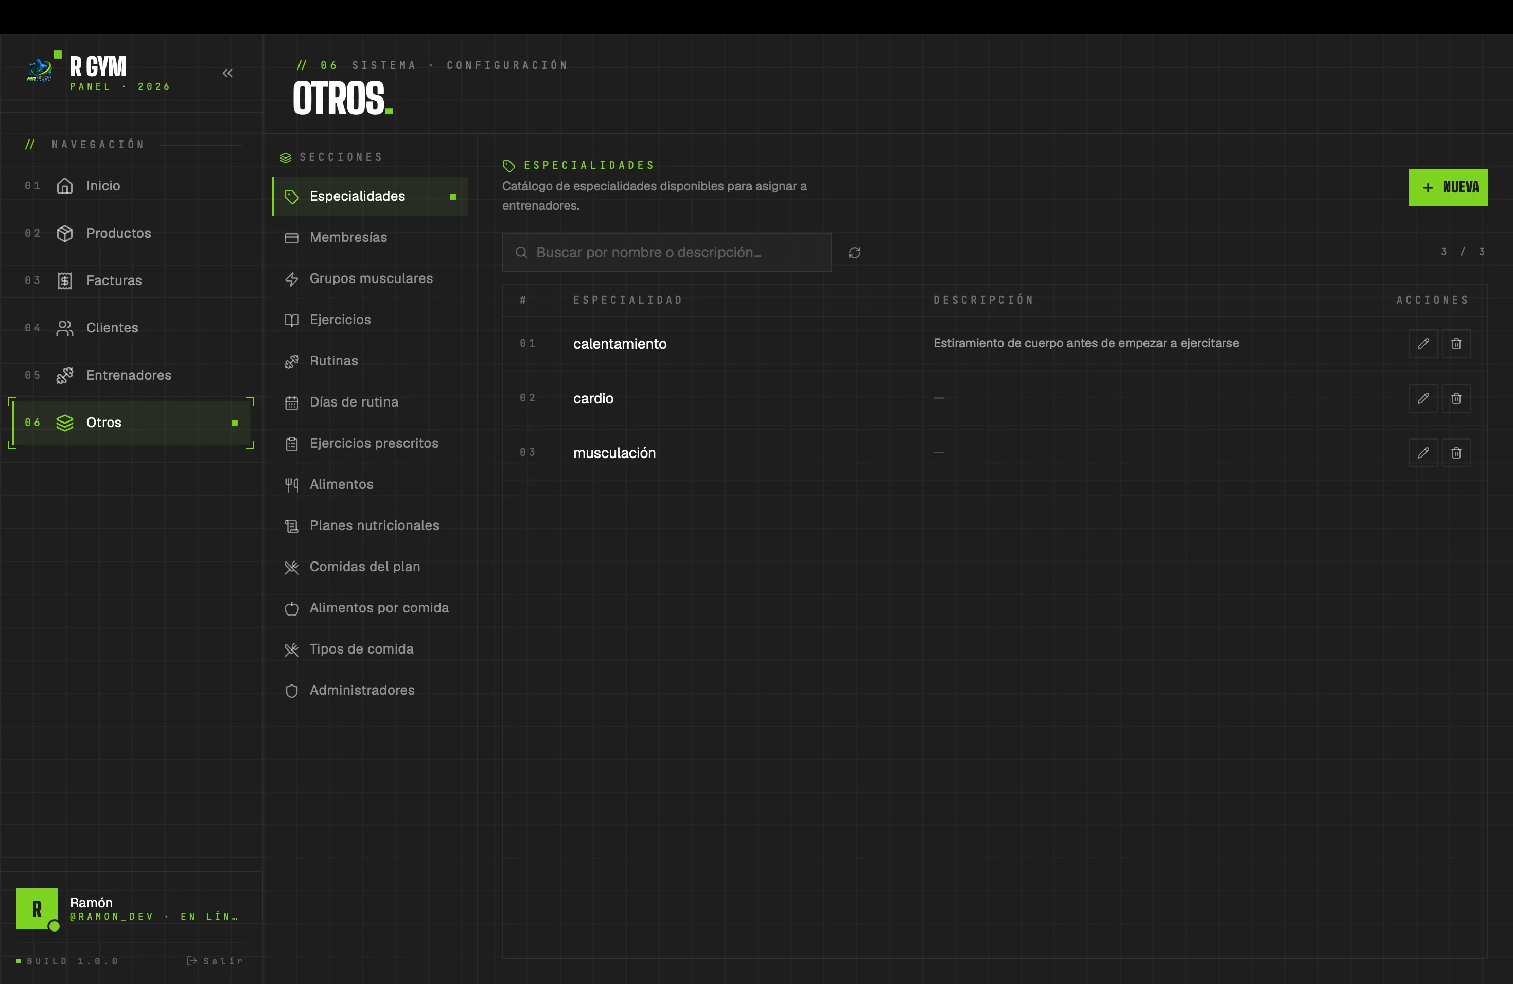Viewport: 1513px width, 984px height.
Task: Go to Otros page
Action: [131, 423]
